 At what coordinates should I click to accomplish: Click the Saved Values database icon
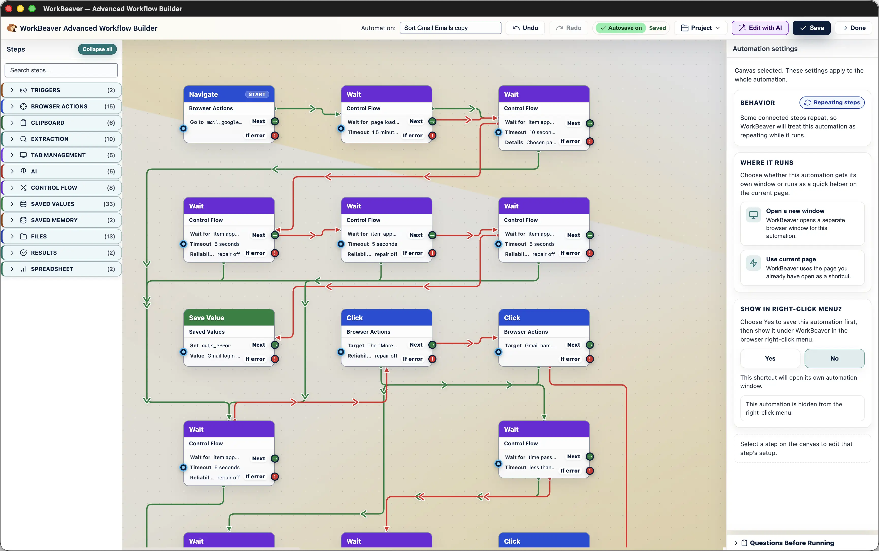point(23,204)
